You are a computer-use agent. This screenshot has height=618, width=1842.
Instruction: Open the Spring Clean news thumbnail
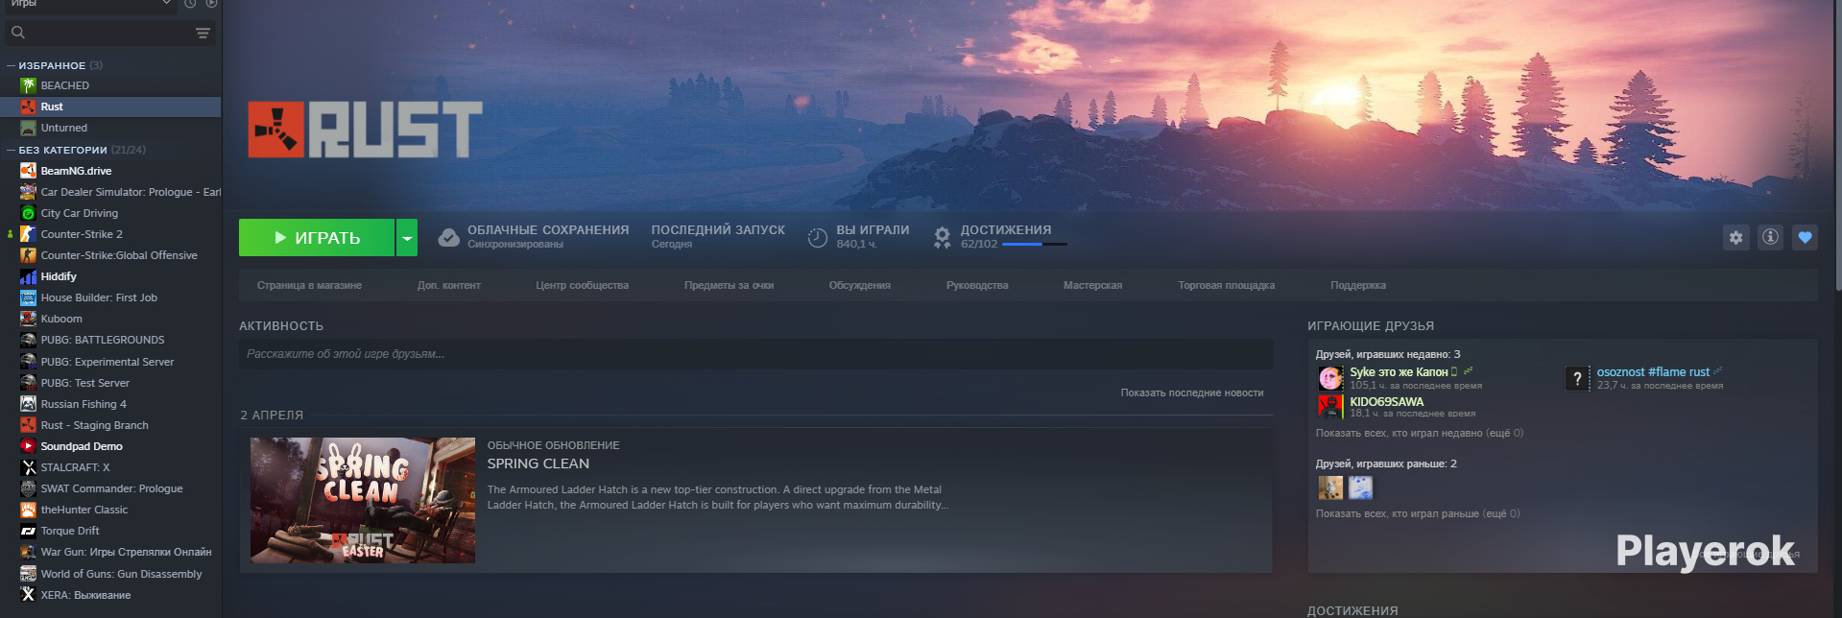point(363,500)
